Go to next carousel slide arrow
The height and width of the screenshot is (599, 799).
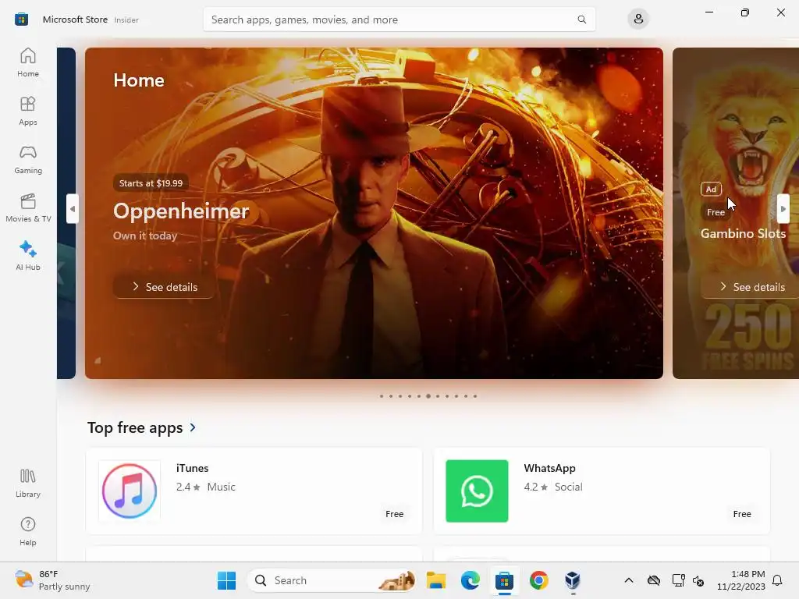click(x=783, y=209)
